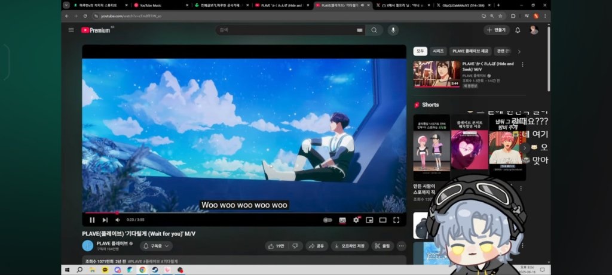Open Chrome extensions puzzle icon
Image resolution: width=612 pixels, height=275 pixels.
pyautogui.click(x=513, y=16)
